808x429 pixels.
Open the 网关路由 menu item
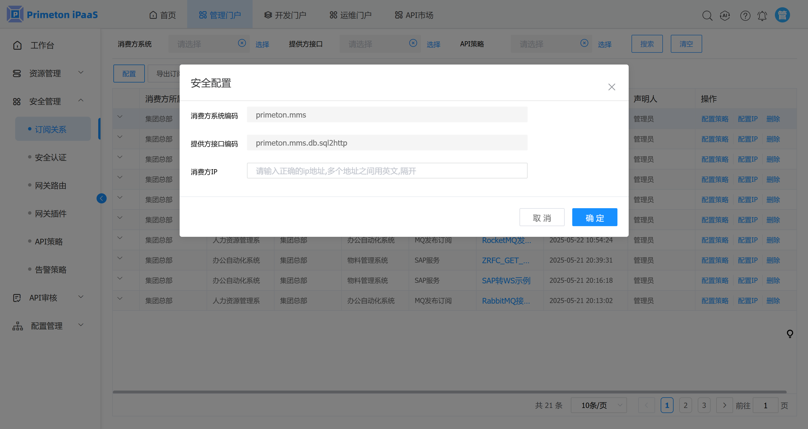click(51, 186)
